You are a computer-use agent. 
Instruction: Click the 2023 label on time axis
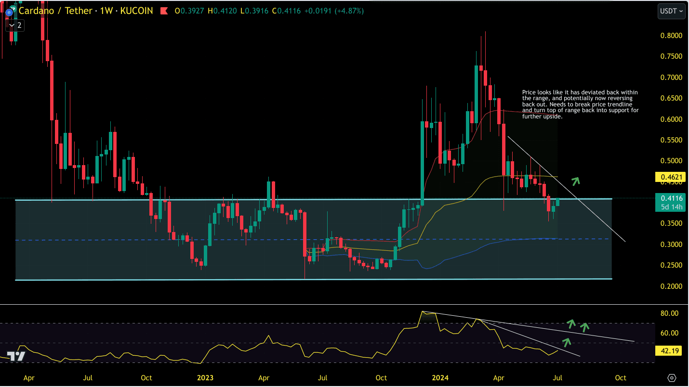pyautogui.click(x=205, y=378)
